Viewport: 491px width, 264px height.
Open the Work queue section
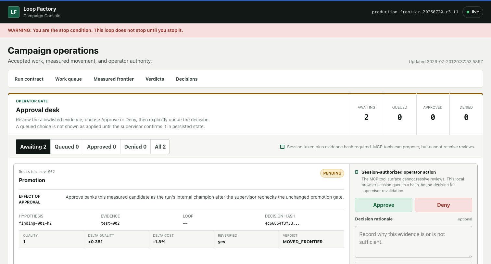pyautogui.click(x=69, y=79)
